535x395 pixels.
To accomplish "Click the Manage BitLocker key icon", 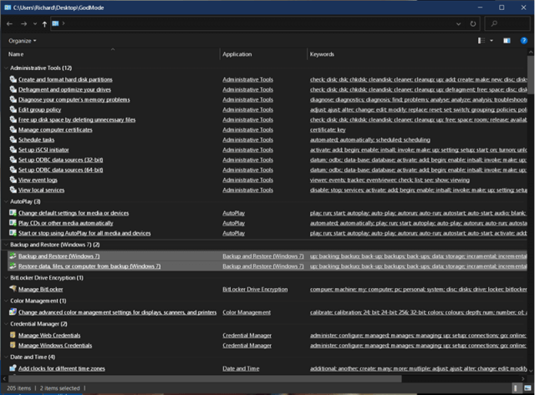I will [x=13, y=289].
